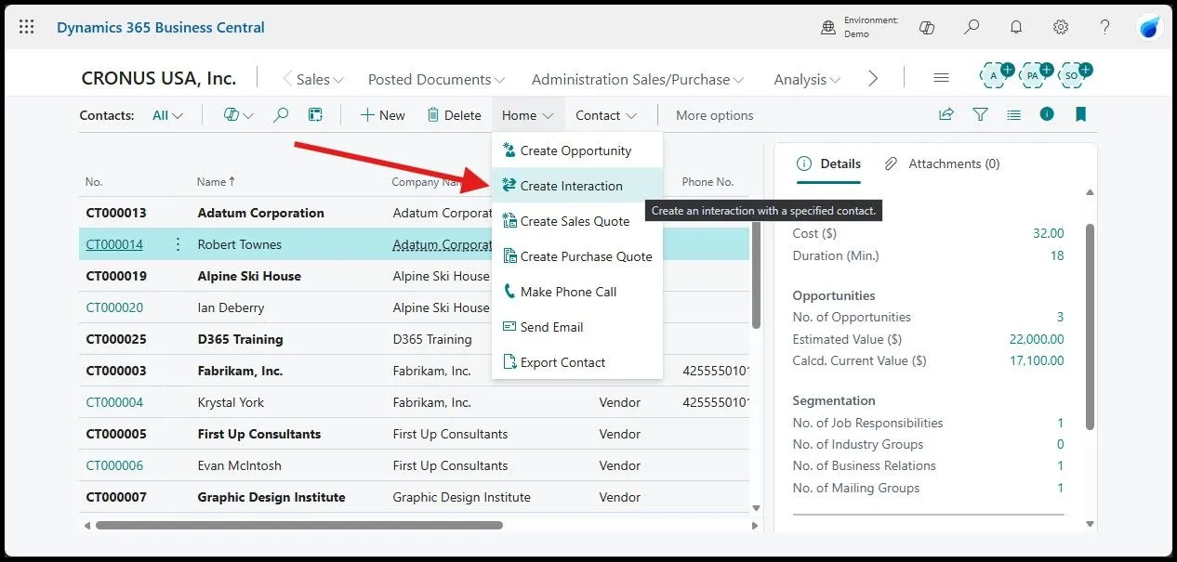The width and height of the screenshot is (1177, 562).
Task: Open the Phone No. column header
Action: 708,182
